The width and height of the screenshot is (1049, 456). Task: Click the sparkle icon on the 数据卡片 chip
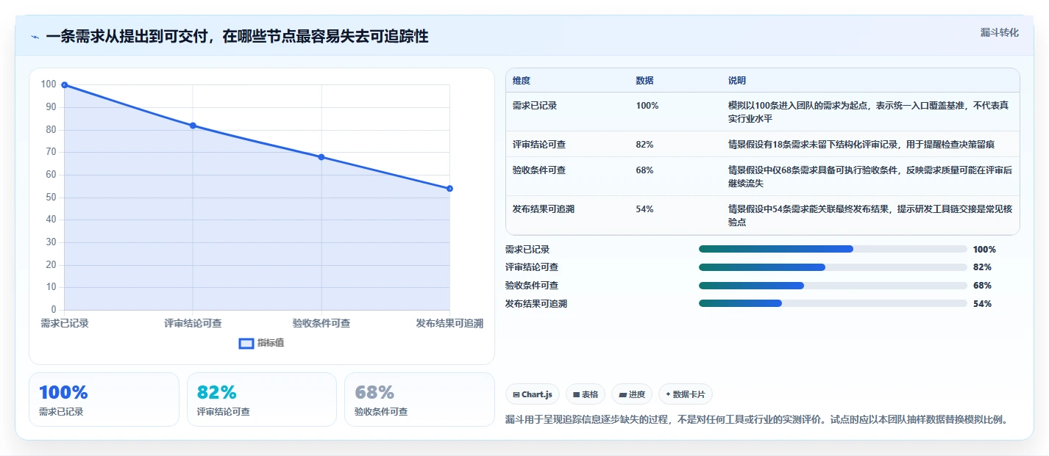click(668, 394)
